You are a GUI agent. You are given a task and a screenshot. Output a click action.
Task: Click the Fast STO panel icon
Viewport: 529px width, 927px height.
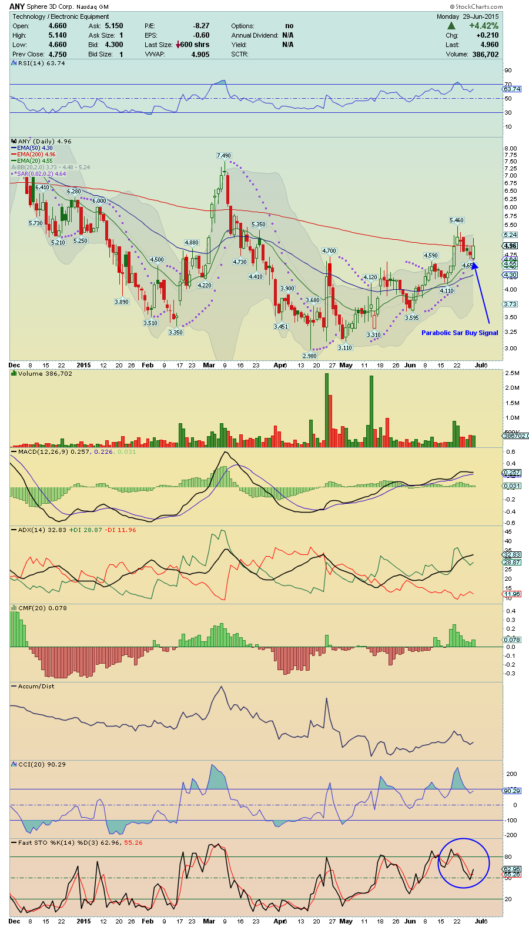[14, 843]
